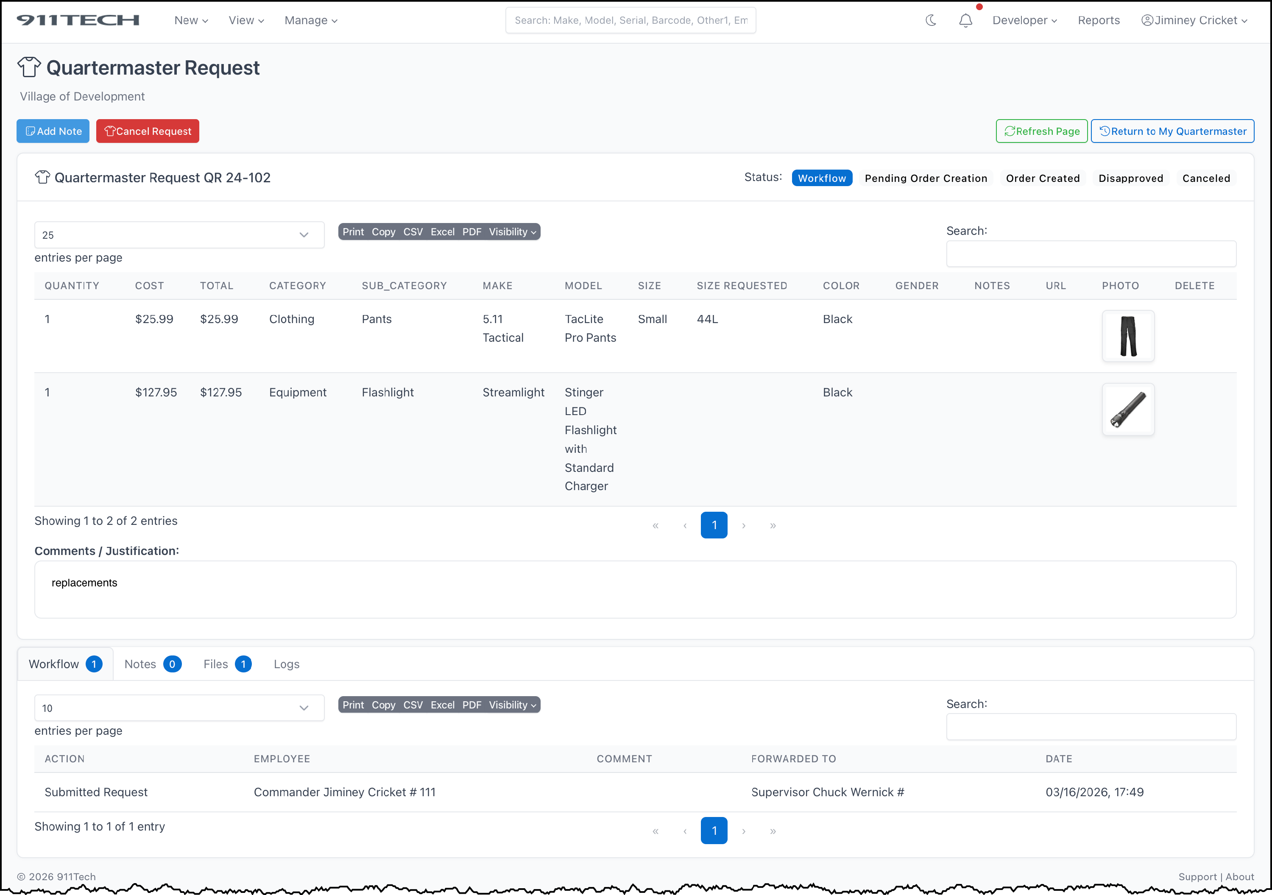Click Return to My Quartermaster button
1272x895 pixels.
pos(1172,131)
